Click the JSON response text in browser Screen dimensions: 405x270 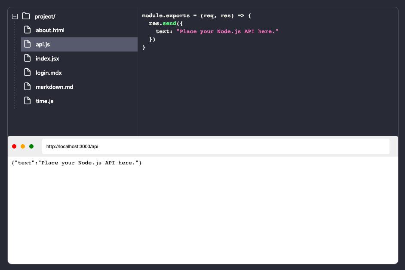pos(77,163)
